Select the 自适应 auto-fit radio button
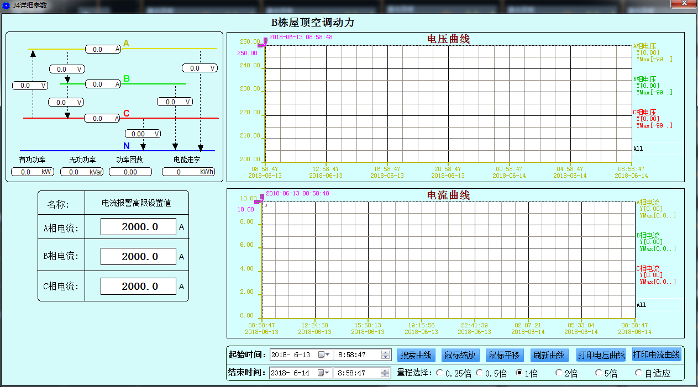The image size is (698, 387). tap(638, 373)
